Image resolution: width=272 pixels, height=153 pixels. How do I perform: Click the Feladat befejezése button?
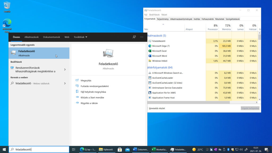[250, 108]
